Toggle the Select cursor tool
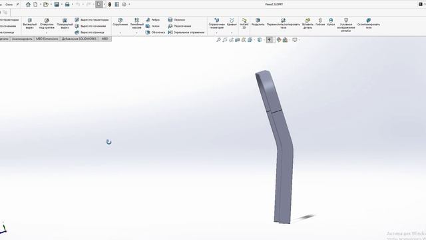The height and width of the screenshot is (240, 426). pos(99,5)
